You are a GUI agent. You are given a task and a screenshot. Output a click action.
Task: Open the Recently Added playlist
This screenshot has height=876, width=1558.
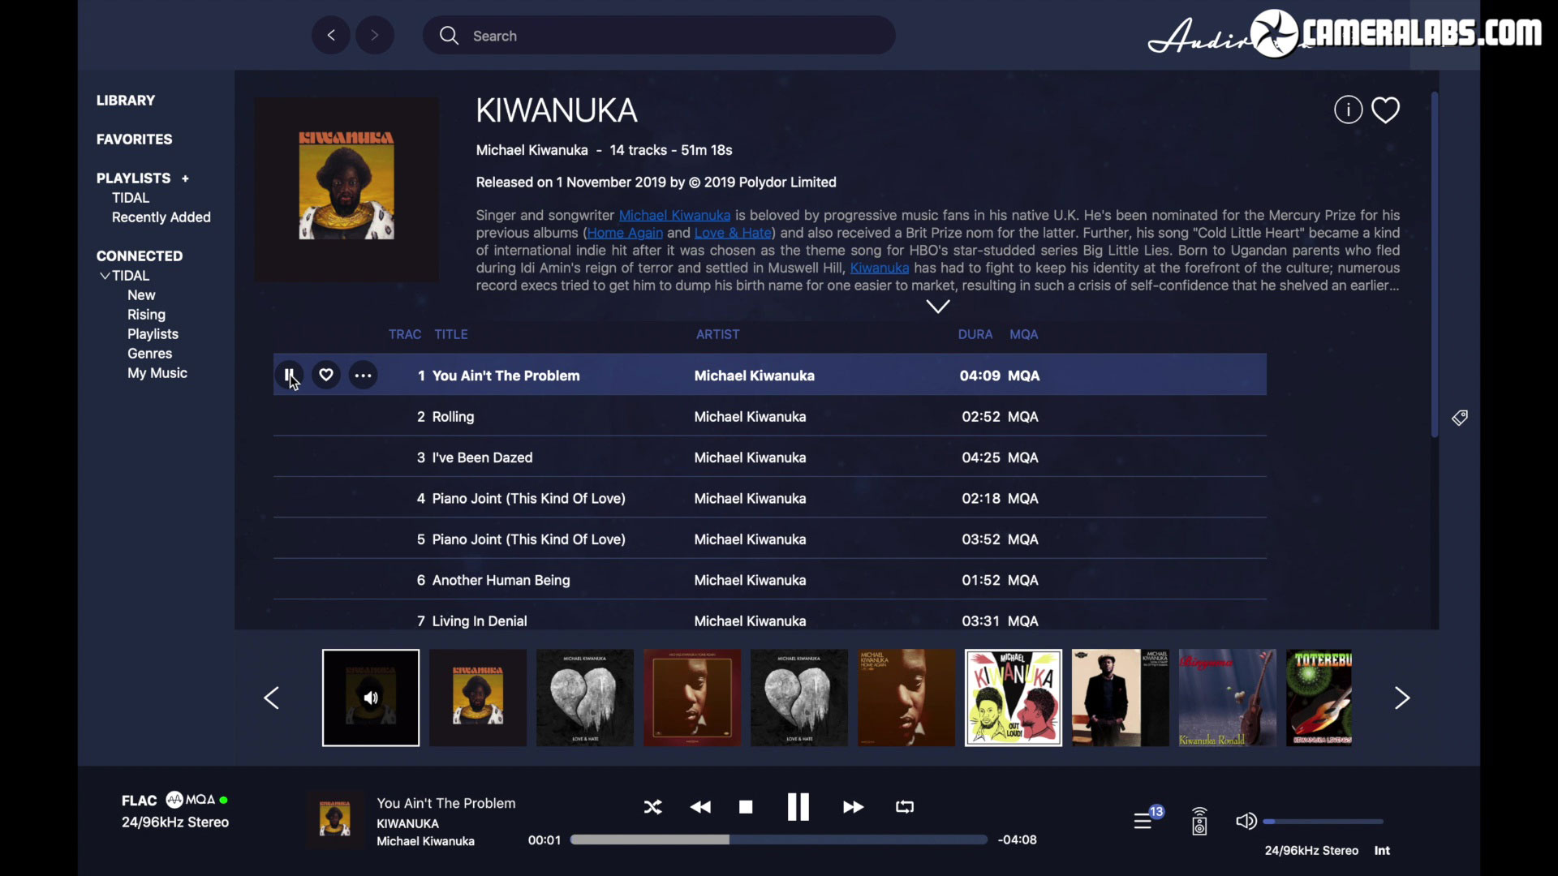[161, 217]
